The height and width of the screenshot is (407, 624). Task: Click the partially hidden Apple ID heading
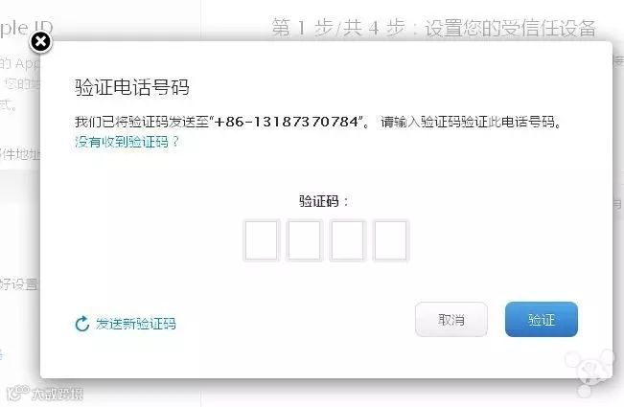(26, 29)
